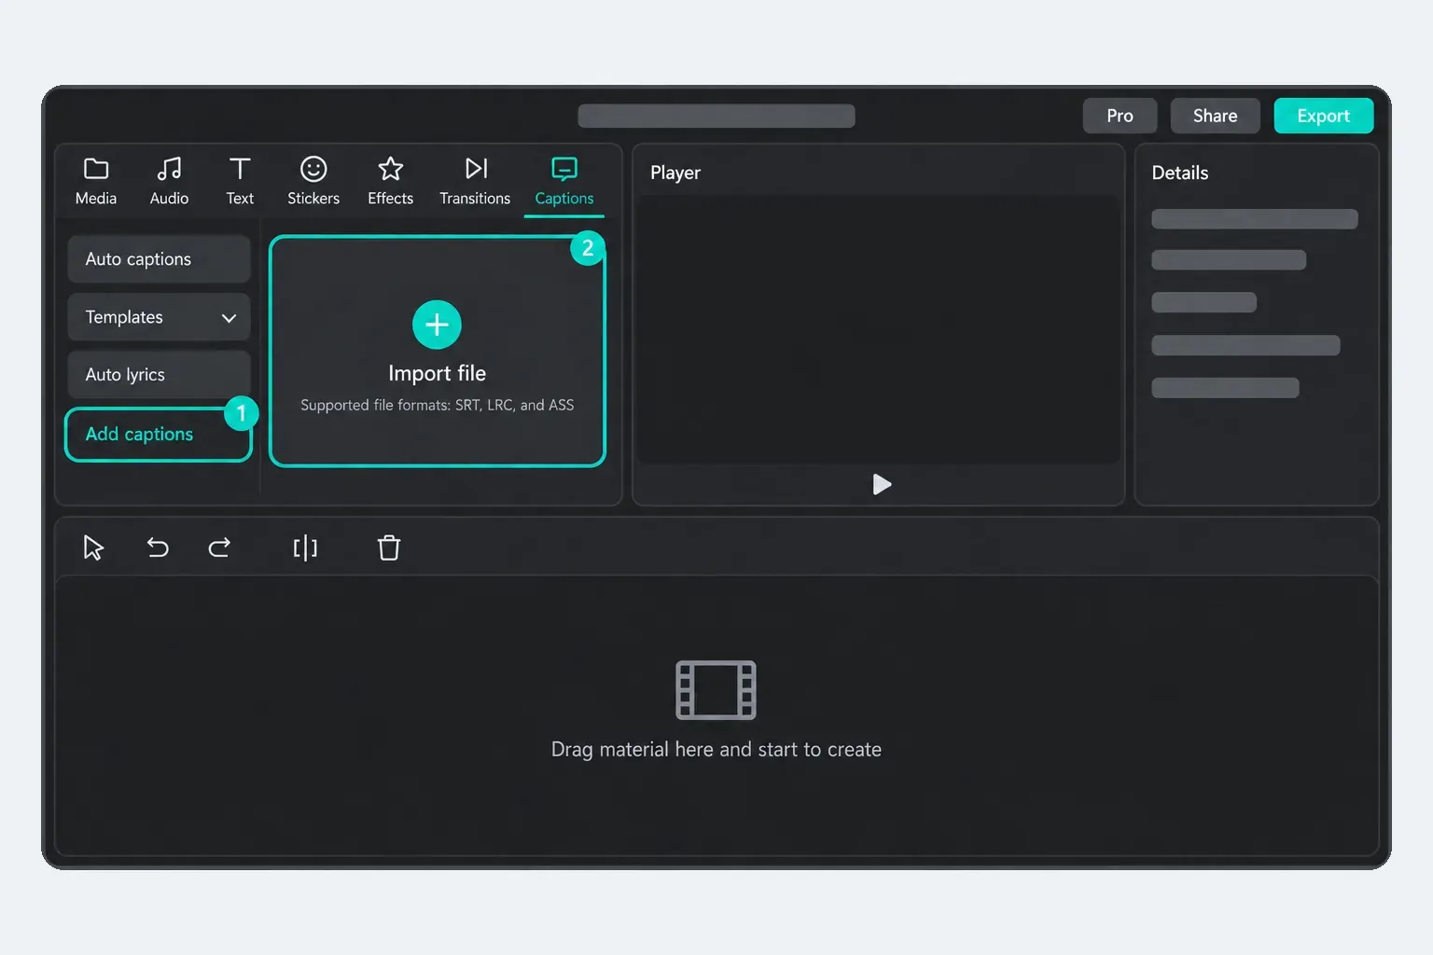The height and width of the screenshot is (955, 1433).
Task: Use the split clip tool
Action: click(x=305, y=547)
